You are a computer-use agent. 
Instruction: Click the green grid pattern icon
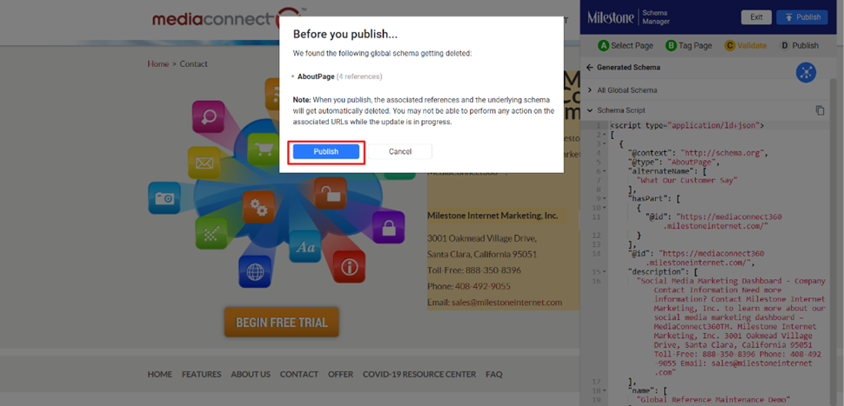tap(211, 233)
